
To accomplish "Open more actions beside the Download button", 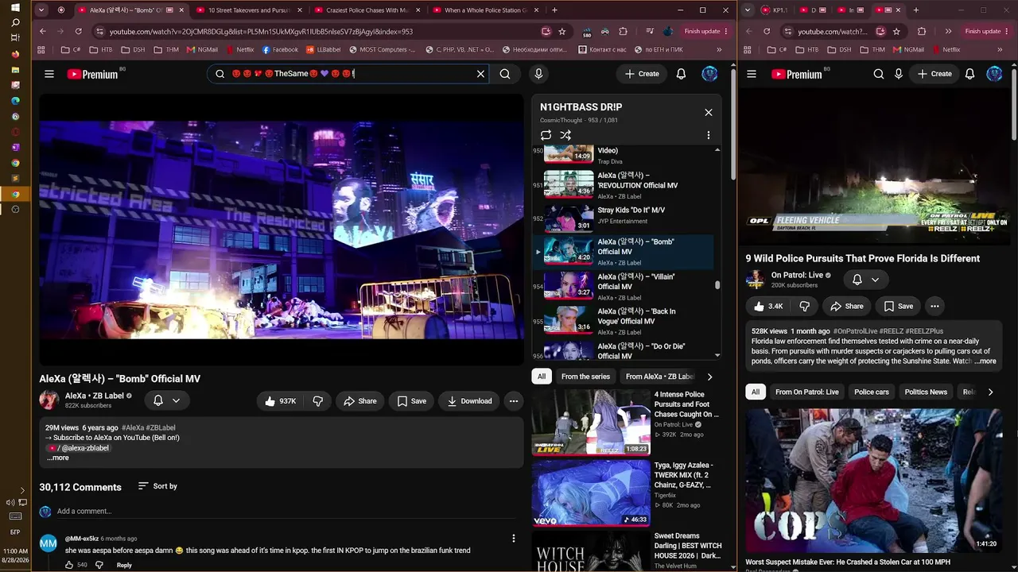I will pyautogui.click(x=514, y=401).
